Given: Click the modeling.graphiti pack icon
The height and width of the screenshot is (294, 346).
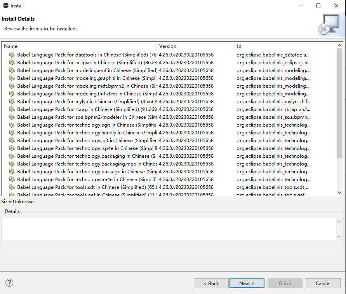Looking at the screenshot, I should point(12,78).
